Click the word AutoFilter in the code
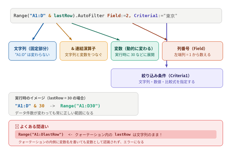 (91, 16)
